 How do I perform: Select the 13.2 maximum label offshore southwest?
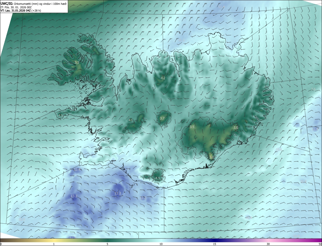(118, 193)
